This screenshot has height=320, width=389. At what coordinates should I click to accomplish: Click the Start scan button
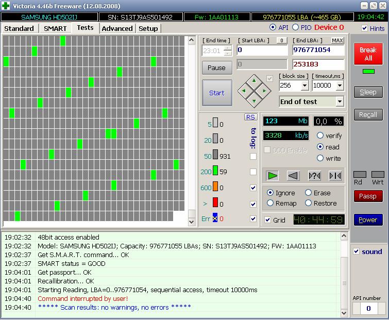[216, 93]
